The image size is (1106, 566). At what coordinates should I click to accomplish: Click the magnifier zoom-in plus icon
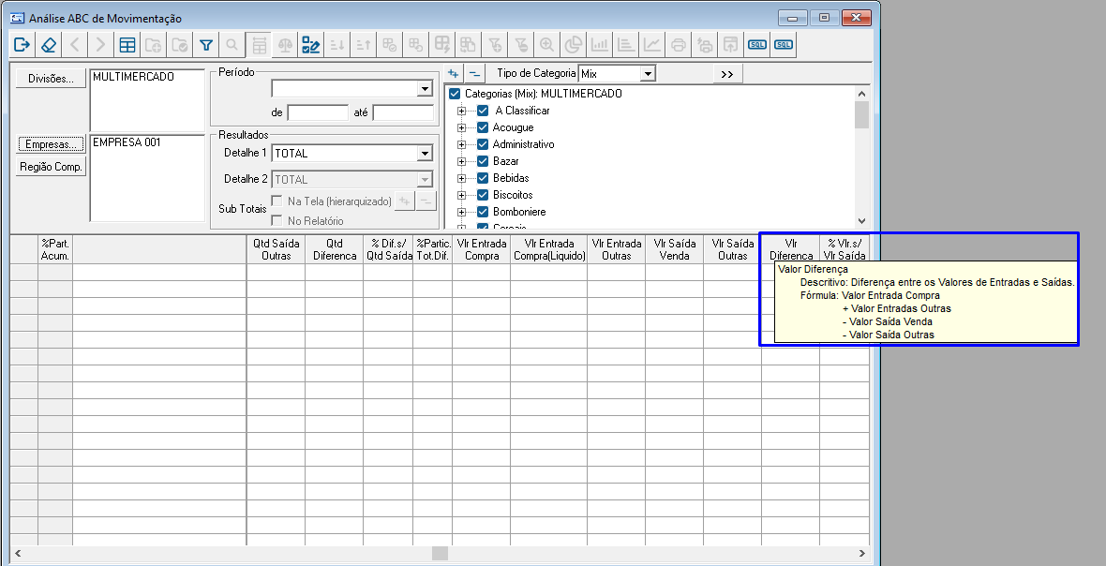(x=547, y=44)
